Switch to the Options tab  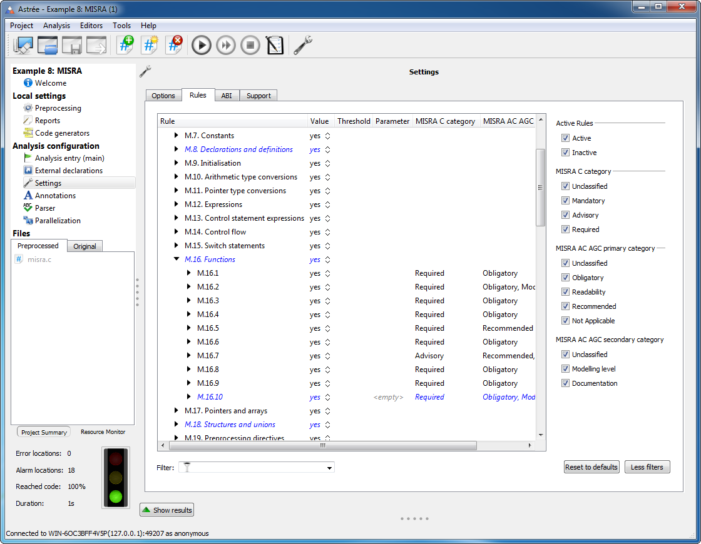tap(163, 96)
